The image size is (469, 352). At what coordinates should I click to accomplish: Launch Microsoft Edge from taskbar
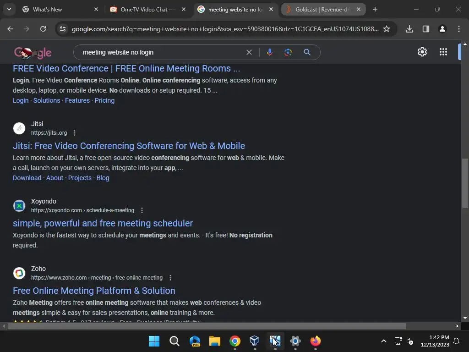pyautogui.click(x=195, y=341)
